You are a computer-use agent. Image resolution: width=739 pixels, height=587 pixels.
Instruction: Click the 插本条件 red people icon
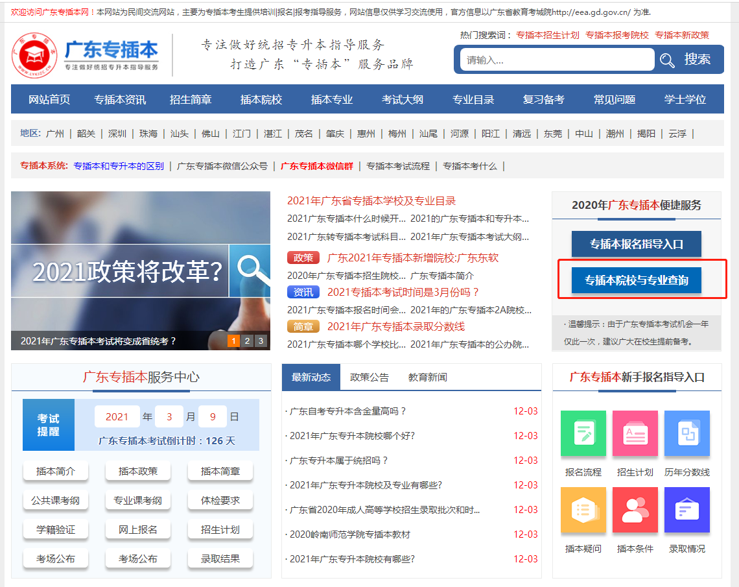[635, 510]
